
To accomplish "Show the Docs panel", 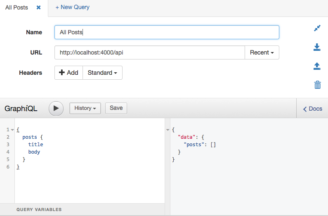I will point(312,109).
